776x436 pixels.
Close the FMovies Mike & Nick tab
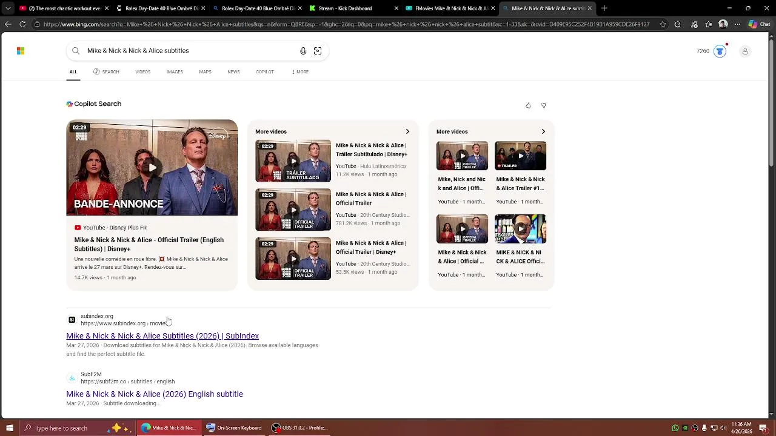coord(493,8)
